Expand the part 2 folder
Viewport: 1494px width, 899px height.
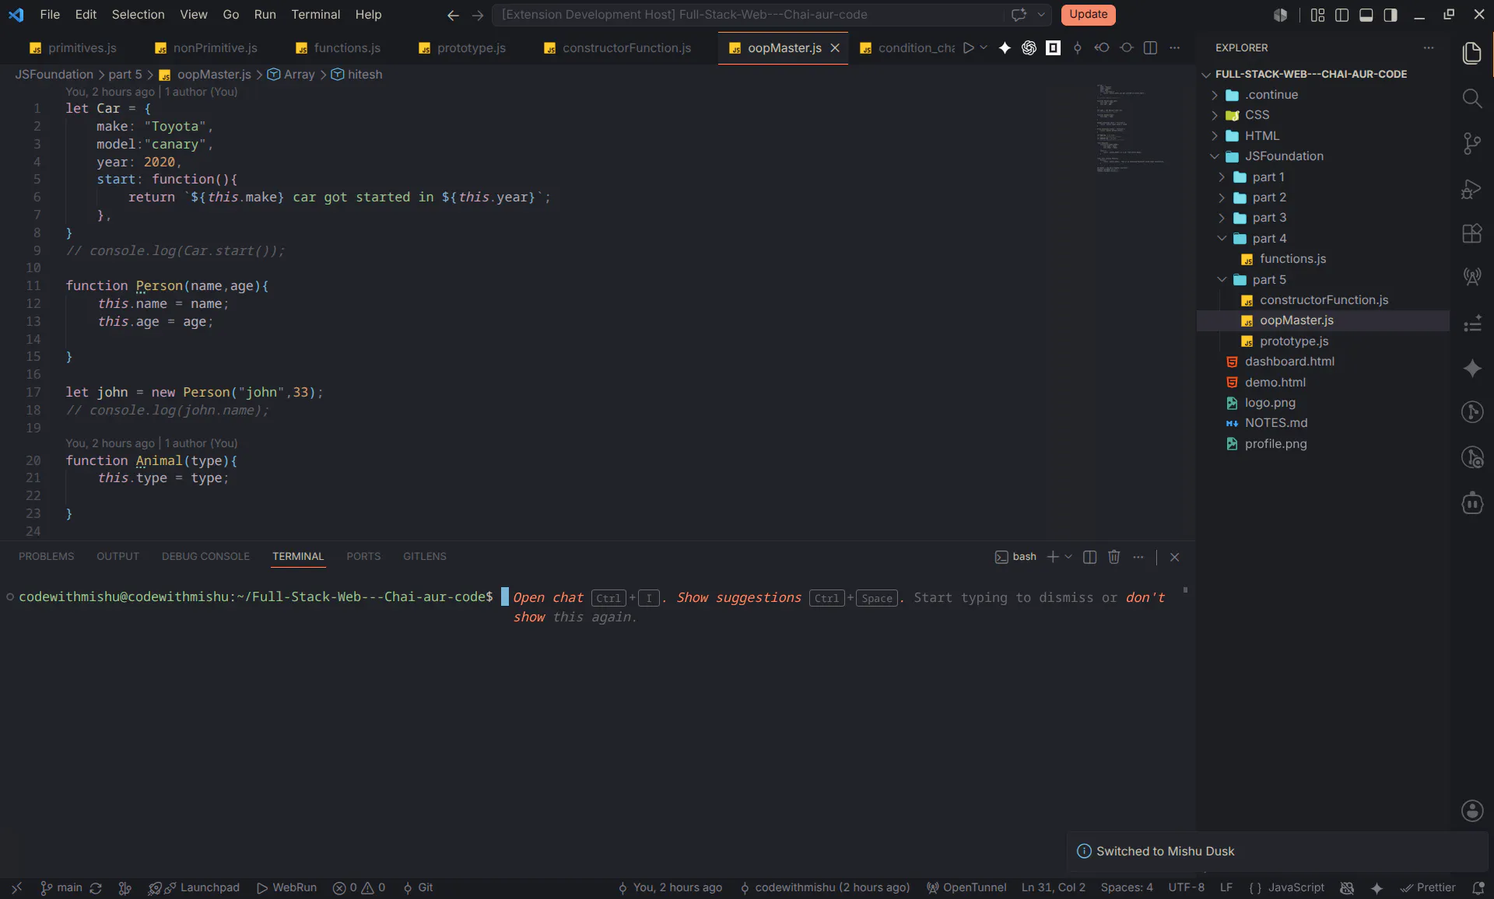1222,198
